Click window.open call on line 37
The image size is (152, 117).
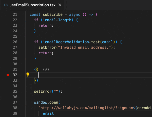click(x=46, y=102)
